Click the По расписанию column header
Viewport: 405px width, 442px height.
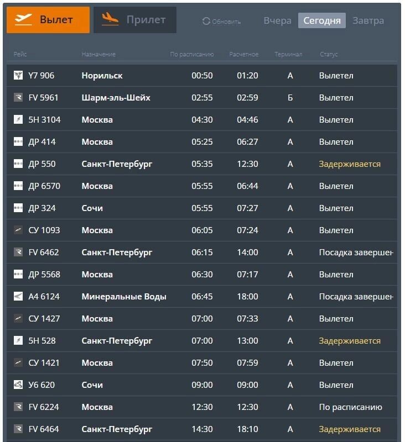pos(191,54)
